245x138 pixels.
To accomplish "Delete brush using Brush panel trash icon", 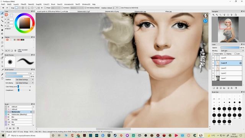I will [18, 128].
